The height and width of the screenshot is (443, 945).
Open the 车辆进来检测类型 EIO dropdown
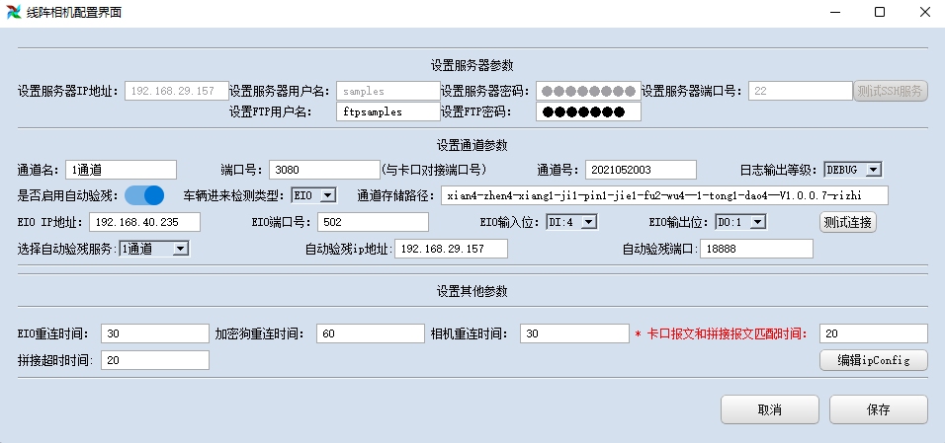click(313, 195)
